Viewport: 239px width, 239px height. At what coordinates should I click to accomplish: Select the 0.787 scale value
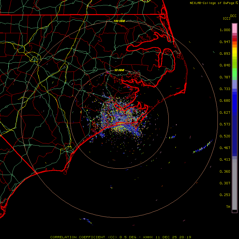(x=225, y=77)
